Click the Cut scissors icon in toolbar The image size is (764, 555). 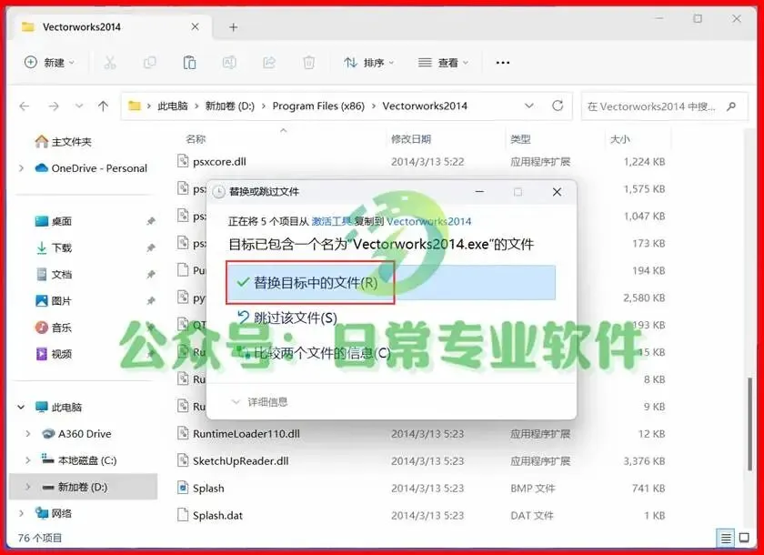pos(110,63)
